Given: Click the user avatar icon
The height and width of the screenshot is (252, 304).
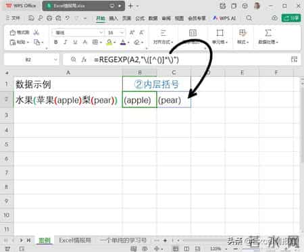Looking at the screenshot, I should point(257,6).
